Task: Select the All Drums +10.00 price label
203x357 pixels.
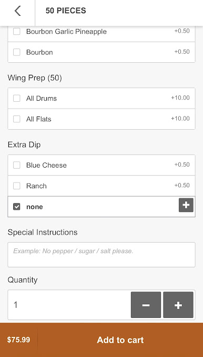Action: click(x=180, y=98)
